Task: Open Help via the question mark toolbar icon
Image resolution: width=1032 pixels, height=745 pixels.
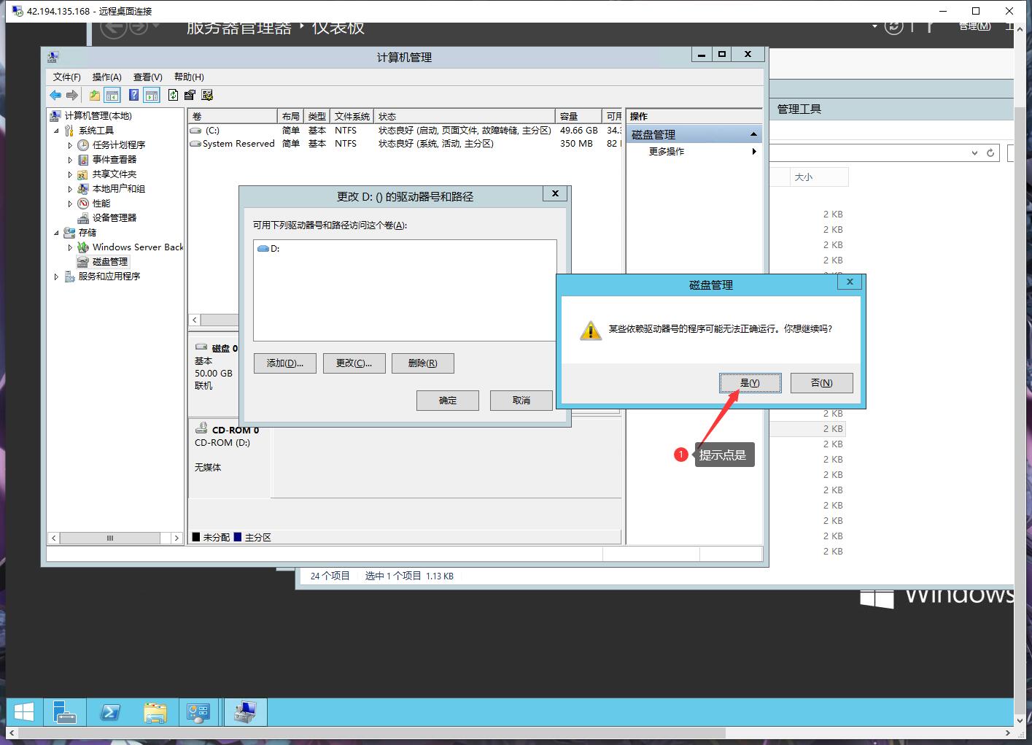Action: (x=133, y=95)
